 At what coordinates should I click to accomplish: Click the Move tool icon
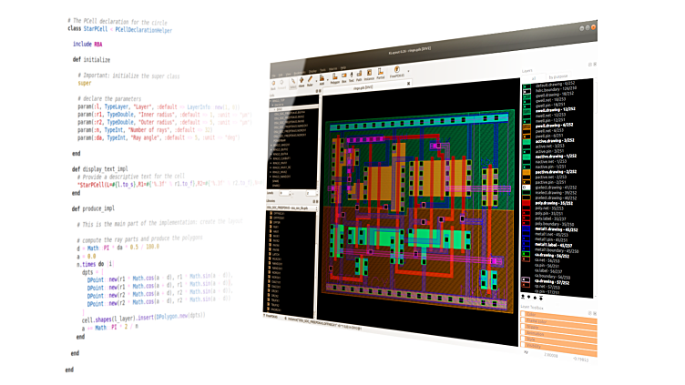pyautogui.click(x=301, y=82)
